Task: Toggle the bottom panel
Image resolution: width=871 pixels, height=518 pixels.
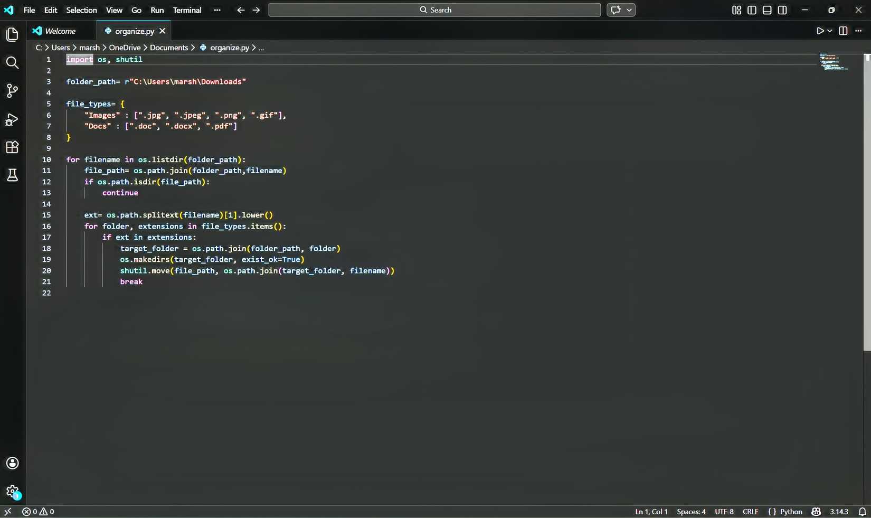Action: [767, 10]
